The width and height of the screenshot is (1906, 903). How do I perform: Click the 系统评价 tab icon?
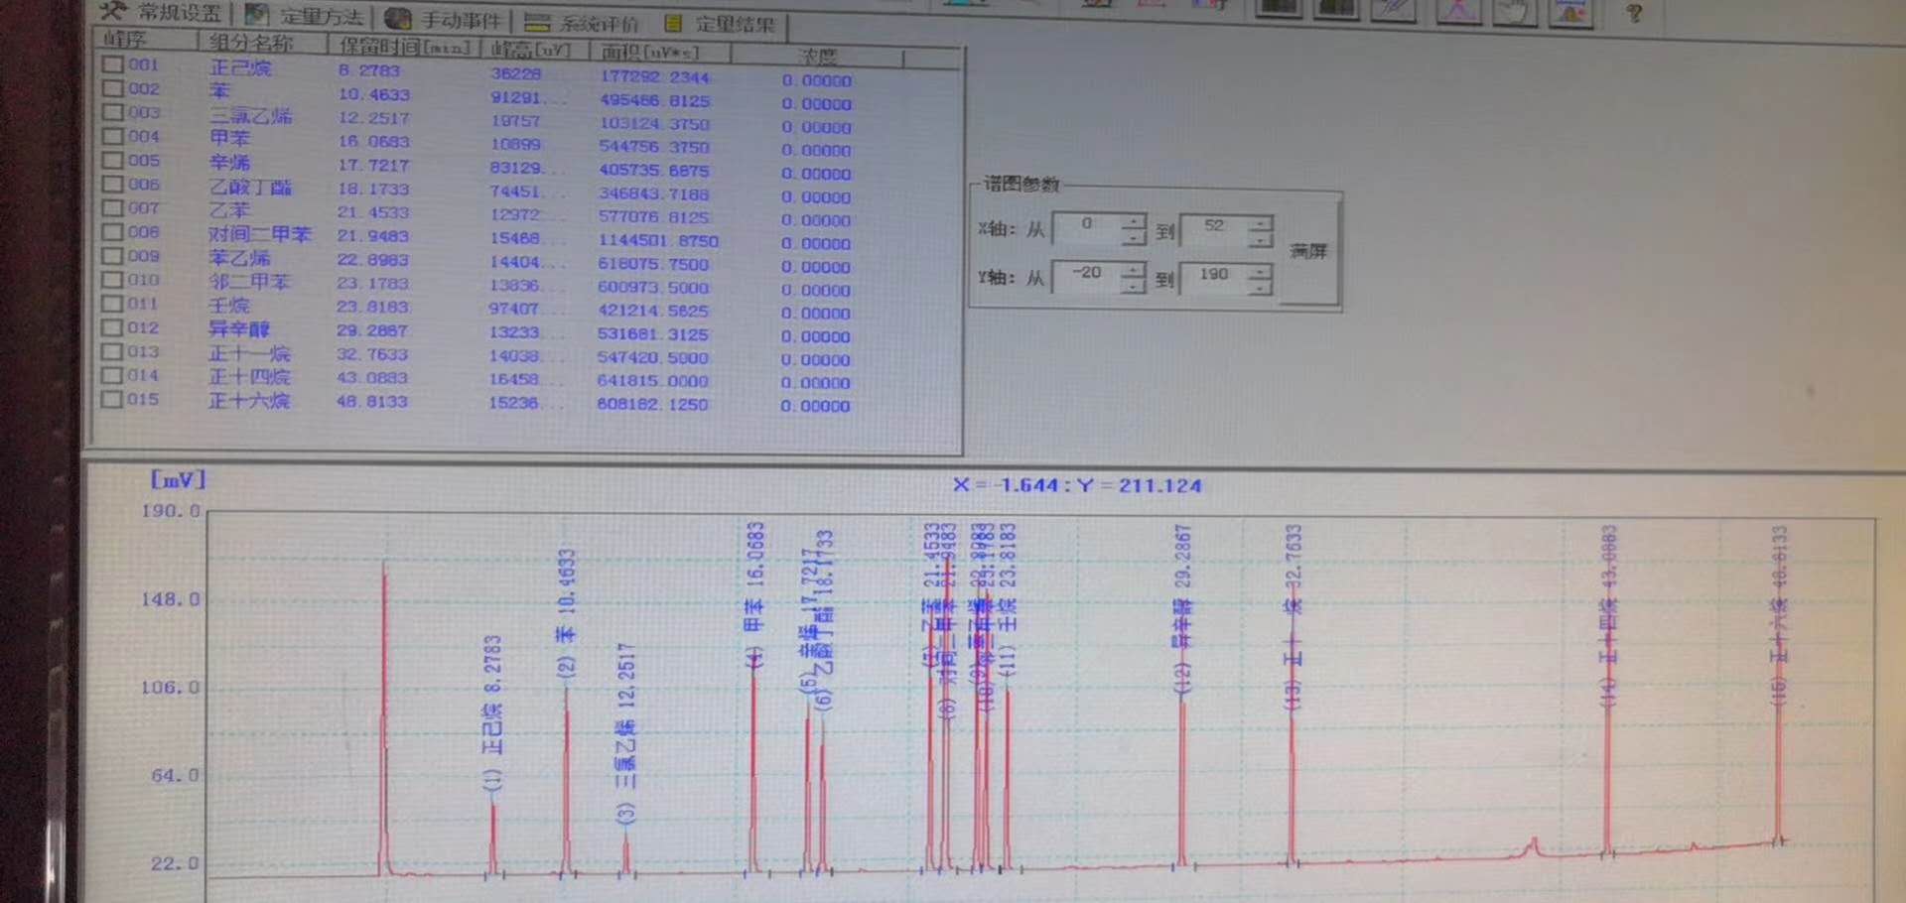click(x=537, y=22)
